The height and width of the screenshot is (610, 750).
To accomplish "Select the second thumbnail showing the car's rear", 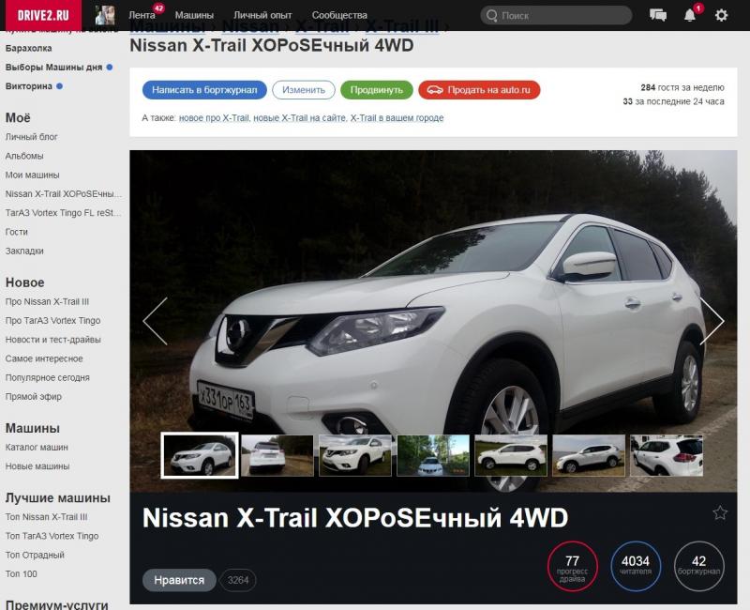I will click(277, 455).
